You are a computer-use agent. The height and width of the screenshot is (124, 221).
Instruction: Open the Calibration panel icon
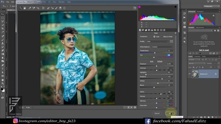(x=161, y=30)
